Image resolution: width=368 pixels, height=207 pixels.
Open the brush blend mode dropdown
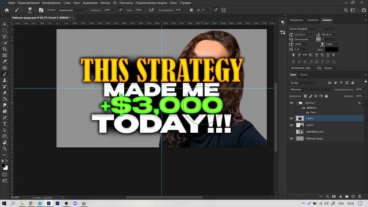72,10
